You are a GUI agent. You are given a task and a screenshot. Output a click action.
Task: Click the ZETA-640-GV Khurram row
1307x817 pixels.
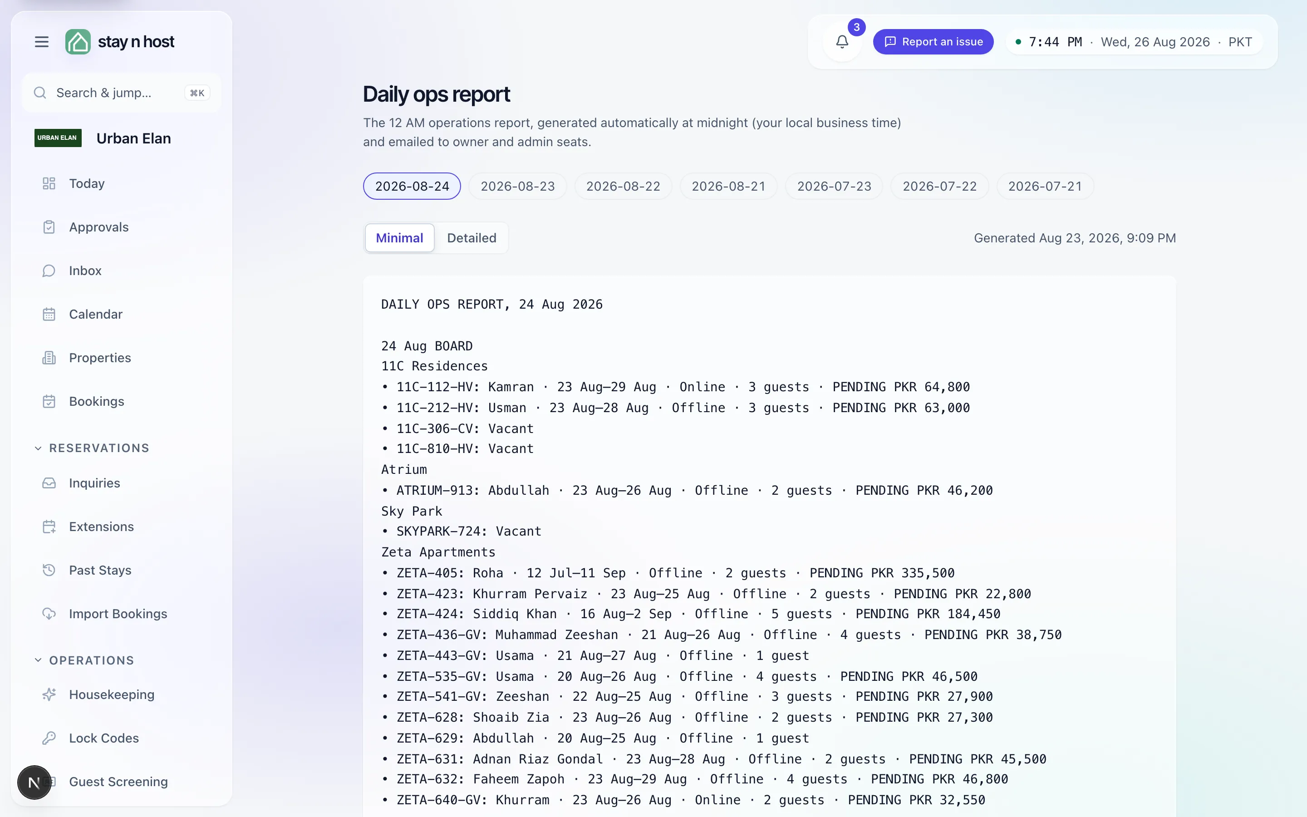(x=683, y=800)
